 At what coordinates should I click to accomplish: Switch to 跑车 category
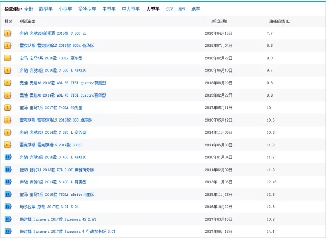196,9
